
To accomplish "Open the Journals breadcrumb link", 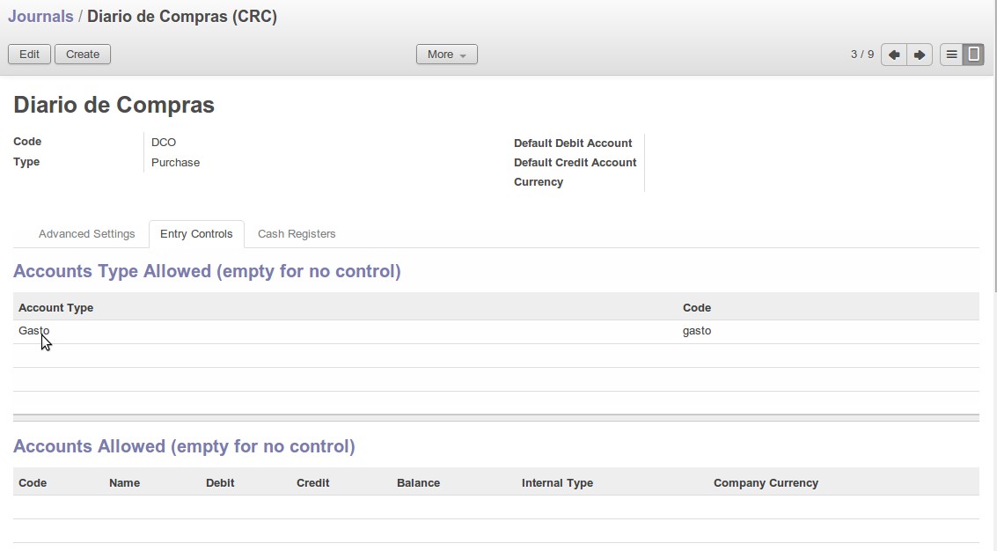I will tap(40, 17).
